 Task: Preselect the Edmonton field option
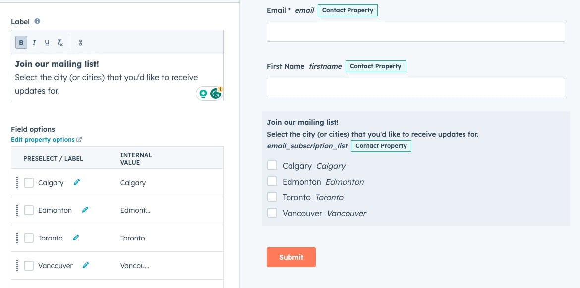tap(29, 210)
